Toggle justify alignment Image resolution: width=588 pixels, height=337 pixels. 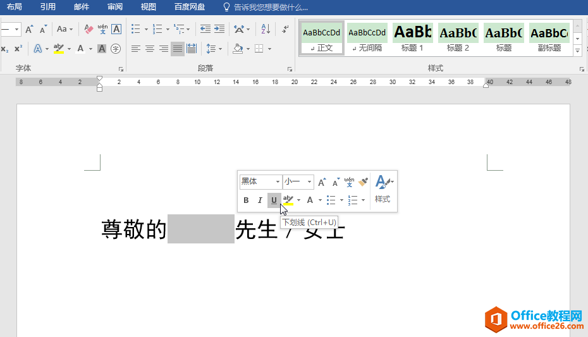tap(178, 49)
